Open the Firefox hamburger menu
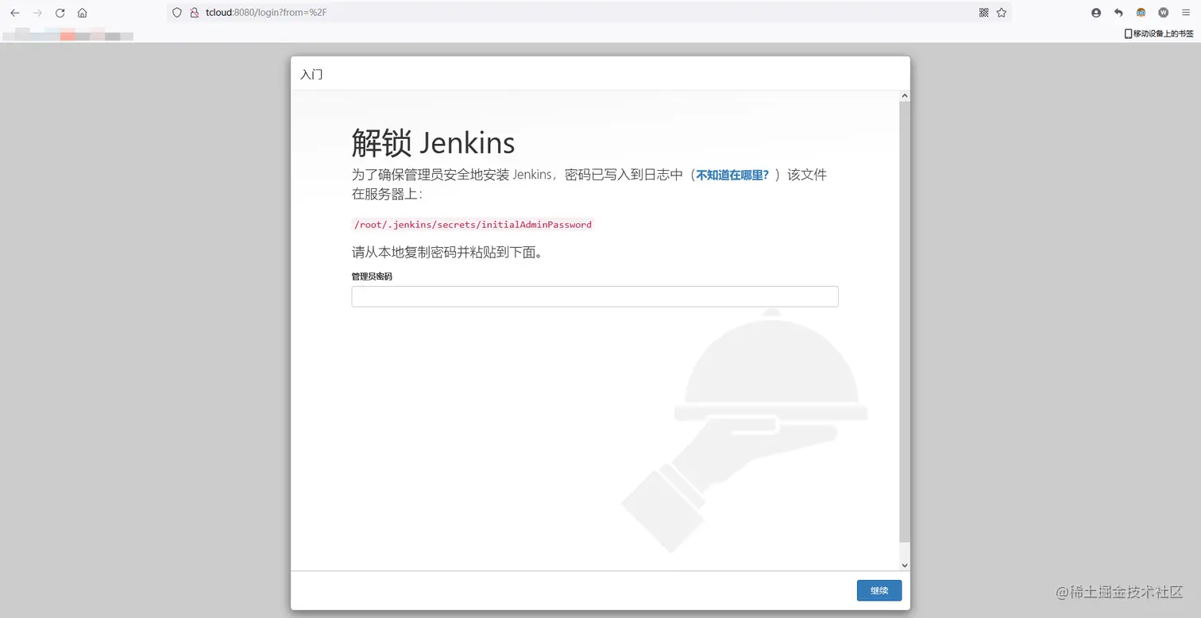Image resolution: width=1201 pixels, height=618 pixels. (x=1185, y=12)
